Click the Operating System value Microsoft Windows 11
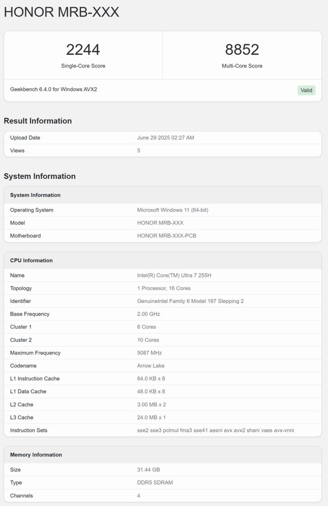The height and width of the screenshot is (506, 328). [173, 210]
